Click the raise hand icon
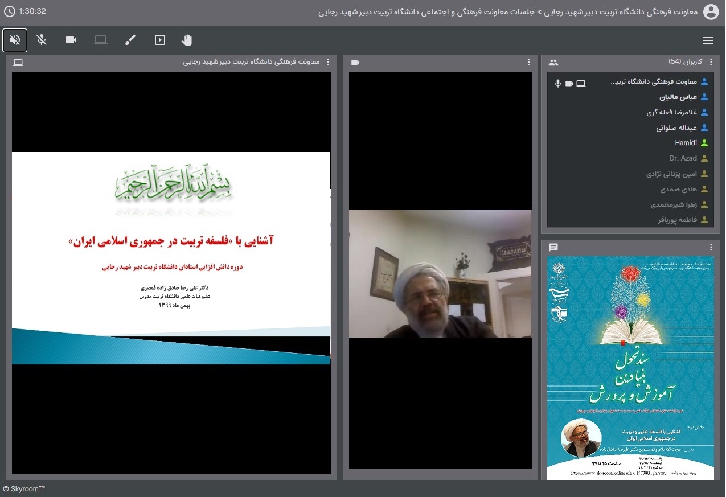 [187, 40]
